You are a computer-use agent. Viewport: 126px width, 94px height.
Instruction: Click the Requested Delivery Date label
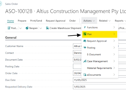19,87
